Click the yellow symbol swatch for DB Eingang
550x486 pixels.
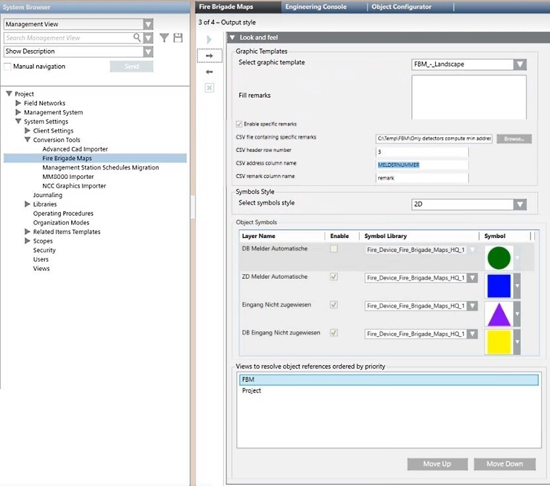[498, 341]
